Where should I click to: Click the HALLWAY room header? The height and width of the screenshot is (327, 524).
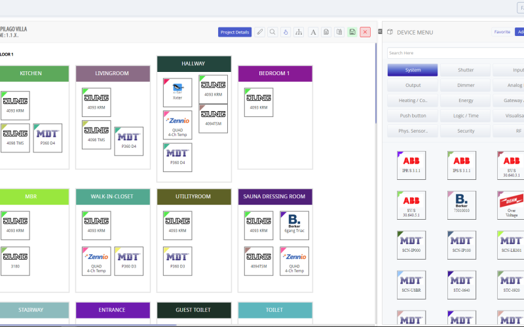(194, 63)
